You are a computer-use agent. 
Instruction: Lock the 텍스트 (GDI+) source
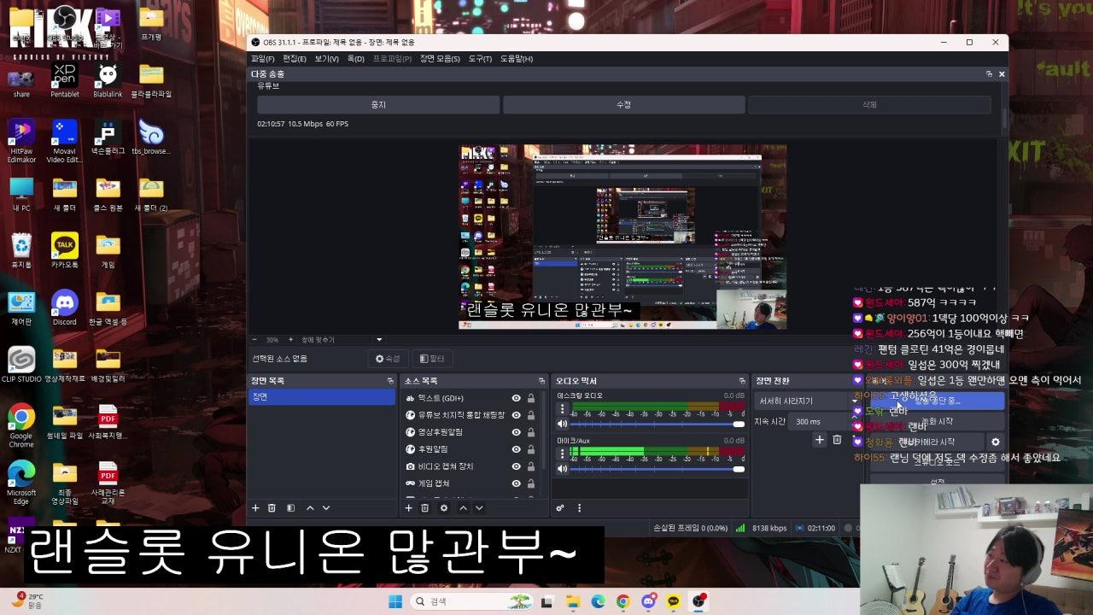(x=531, y=398)
